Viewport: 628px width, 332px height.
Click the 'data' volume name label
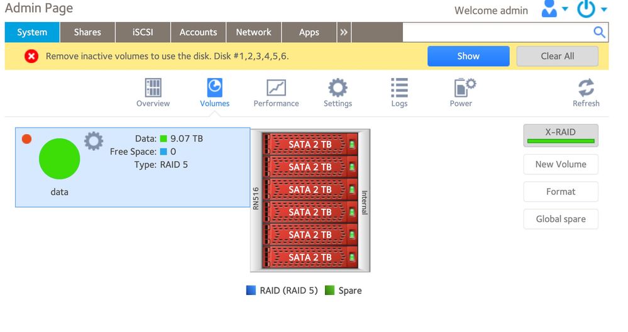(59, 192)
